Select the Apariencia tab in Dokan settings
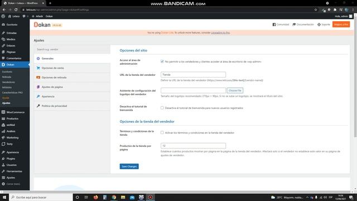The image size is (357, 201). click(x=72, y=97)
